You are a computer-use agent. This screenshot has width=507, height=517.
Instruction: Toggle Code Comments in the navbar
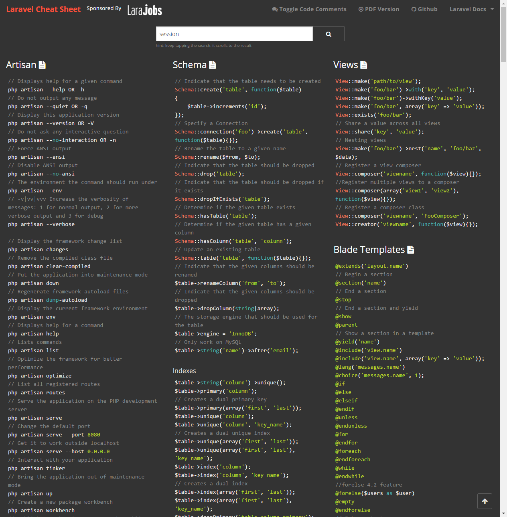tap(309, 9)
